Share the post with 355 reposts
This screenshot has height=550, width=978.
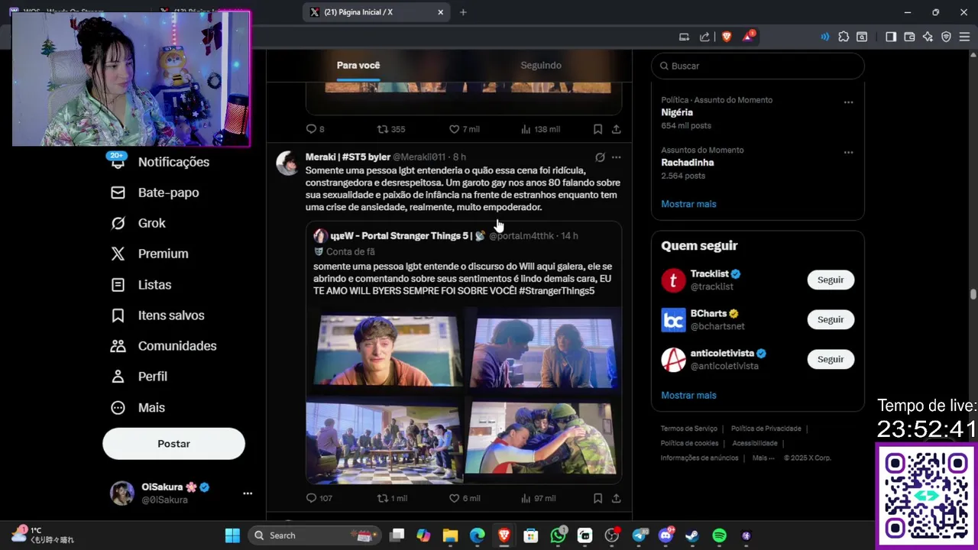point(616,129)
